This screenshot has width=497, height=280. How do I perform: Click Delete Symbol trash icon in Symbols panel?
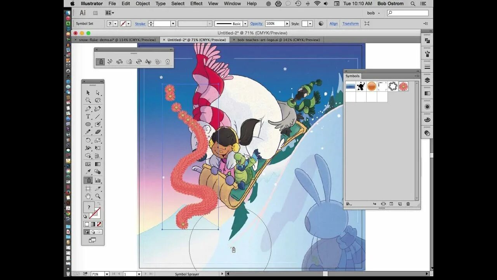[x=408, y=204]
